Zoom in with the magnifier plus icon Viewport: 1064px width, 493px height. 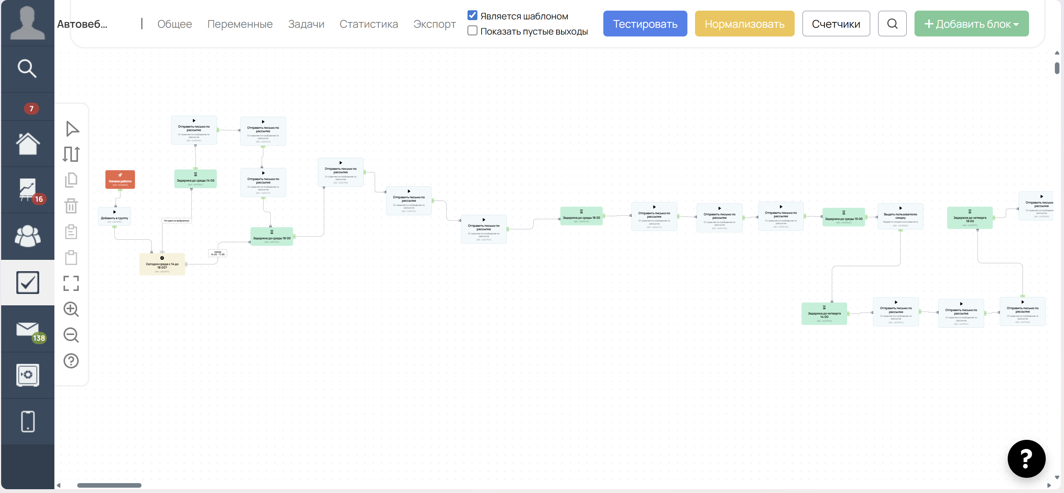pyautogui.click(x=71, y=309)
